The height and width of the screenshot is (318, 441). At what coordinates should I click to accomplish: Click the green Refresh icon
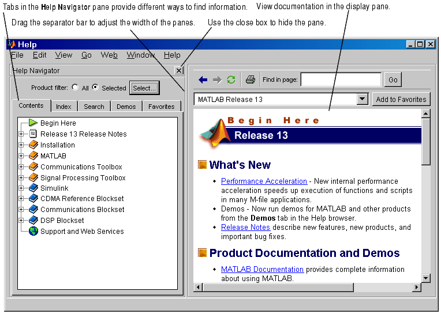pyautogui.click(x=231, y=80)
